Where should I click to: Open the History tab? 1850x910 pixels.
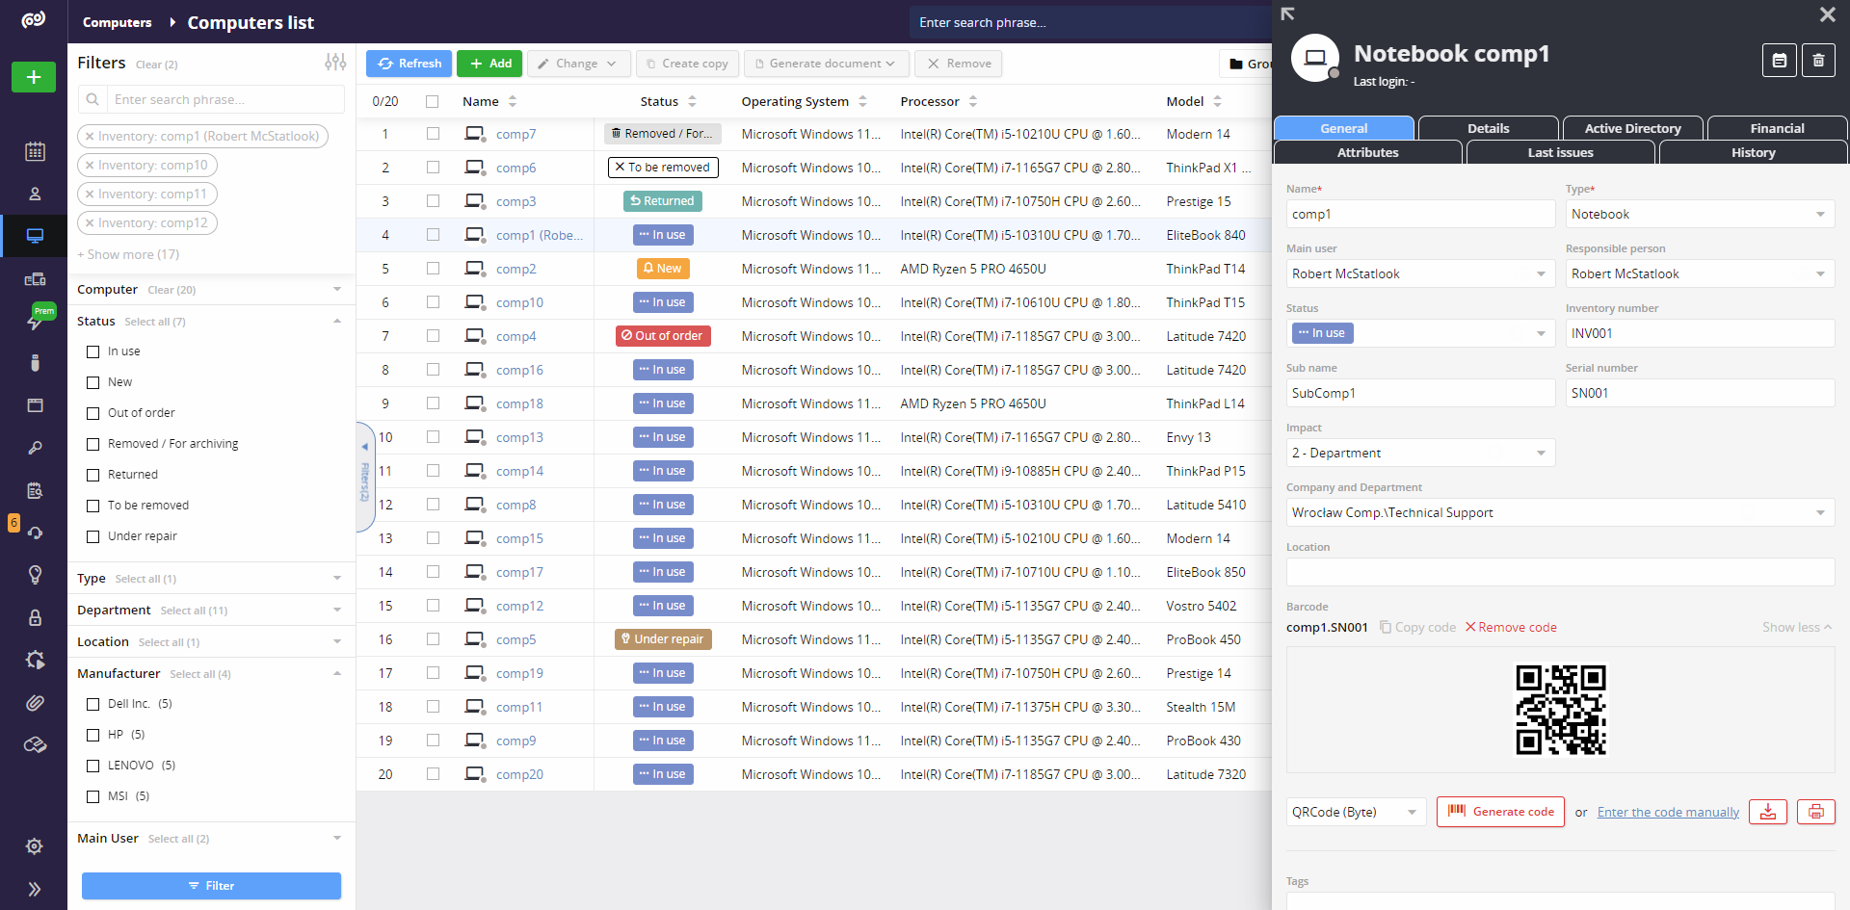tap(1752, 152)
